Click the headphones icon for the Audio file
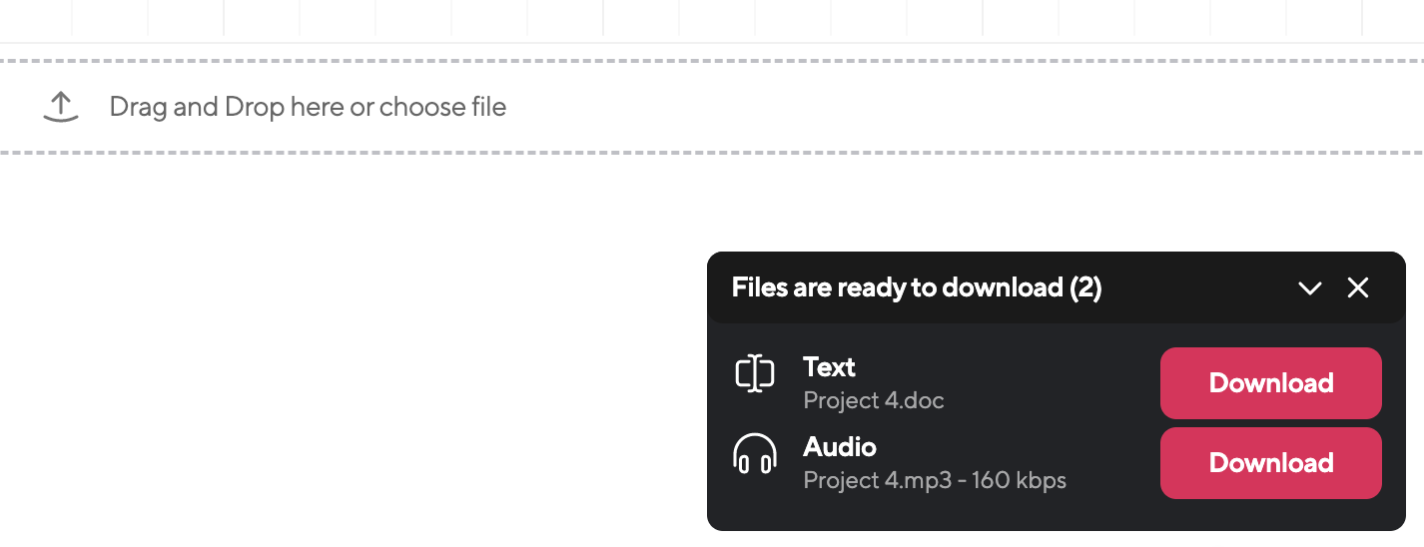This screenshot has width=1424, height=547. click(x=755, y=453)
